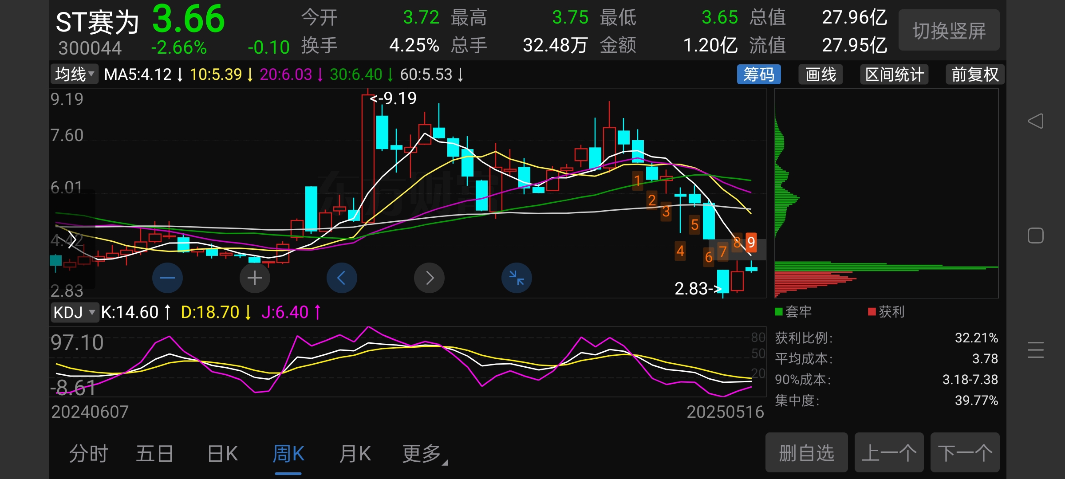Tap the 90%成本 3.18-7.38 value
The image size is (1065, 479).
(x=970, y=380)
